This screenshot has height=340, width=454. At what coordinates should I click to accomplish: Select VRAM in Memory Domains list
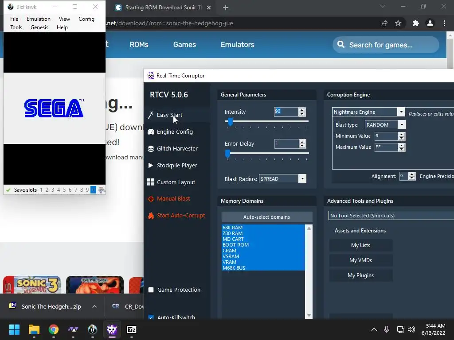coord(263,262)
